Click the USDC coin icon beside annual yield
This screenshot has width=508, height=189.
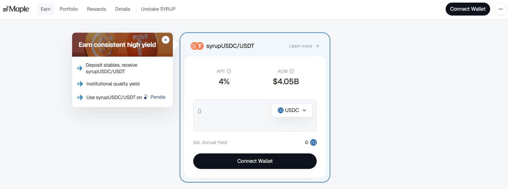(x=313, y=142)
